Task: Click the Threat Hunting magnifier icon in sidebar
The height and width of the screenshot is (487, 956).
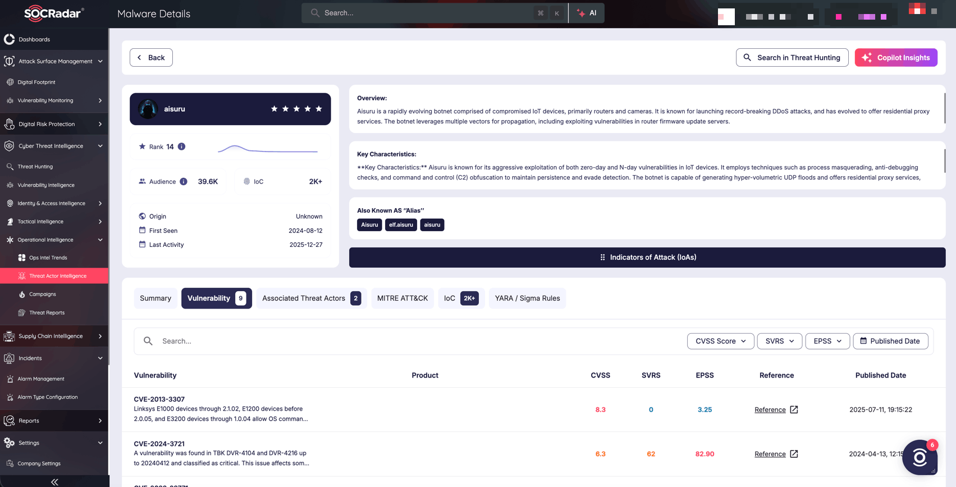Action: click(10, 167)
